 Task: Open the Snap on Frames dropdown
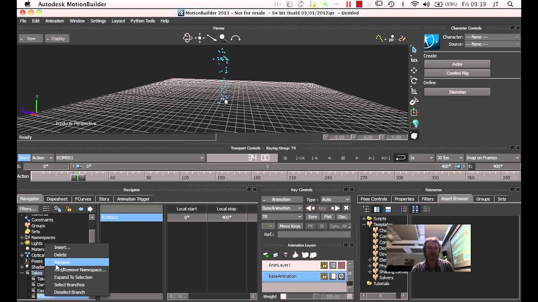492,158
